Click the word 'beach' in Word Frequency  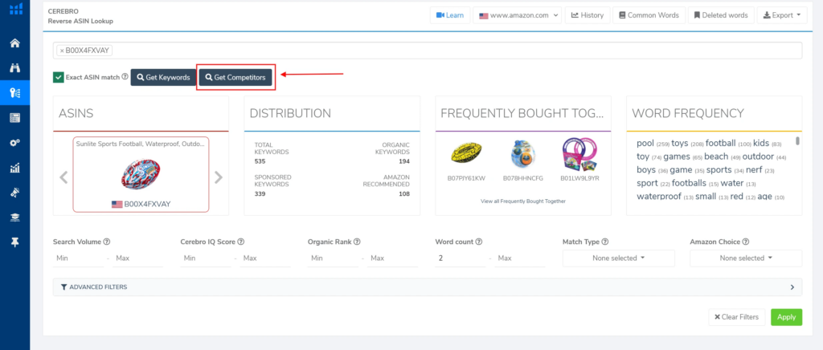pyautogui.click(x=716, y=157)
